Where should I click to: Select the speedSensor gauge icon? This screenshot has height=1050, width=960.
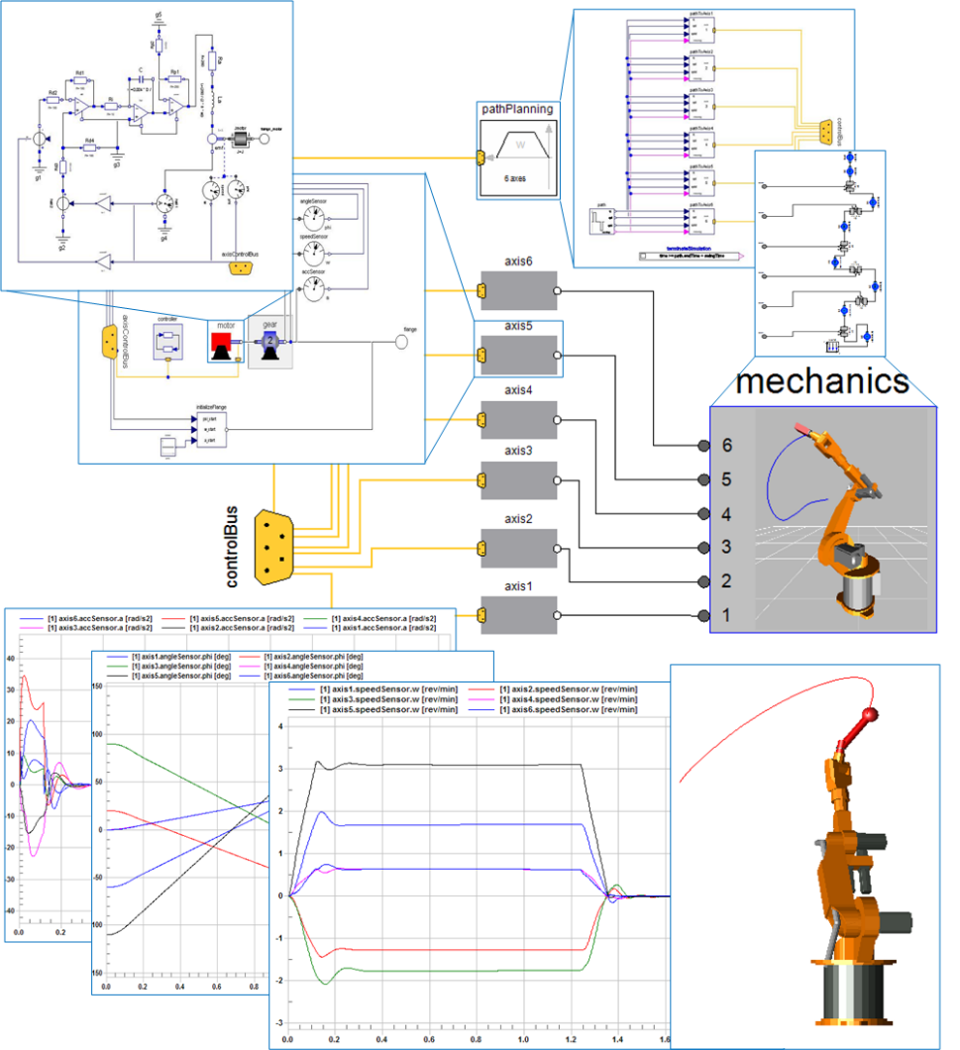314,253
